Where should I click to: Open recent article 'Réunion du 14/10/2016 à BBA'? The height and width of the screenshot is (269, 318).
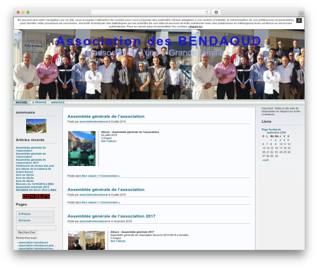click(x=35, y=184)
